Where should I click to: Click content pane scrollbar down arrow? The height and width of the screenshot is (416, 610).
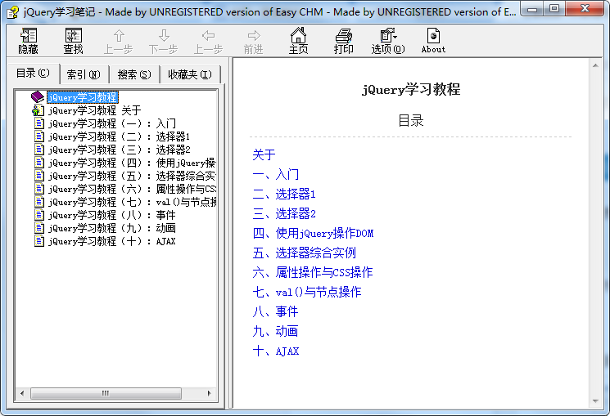tap(595, 400)
